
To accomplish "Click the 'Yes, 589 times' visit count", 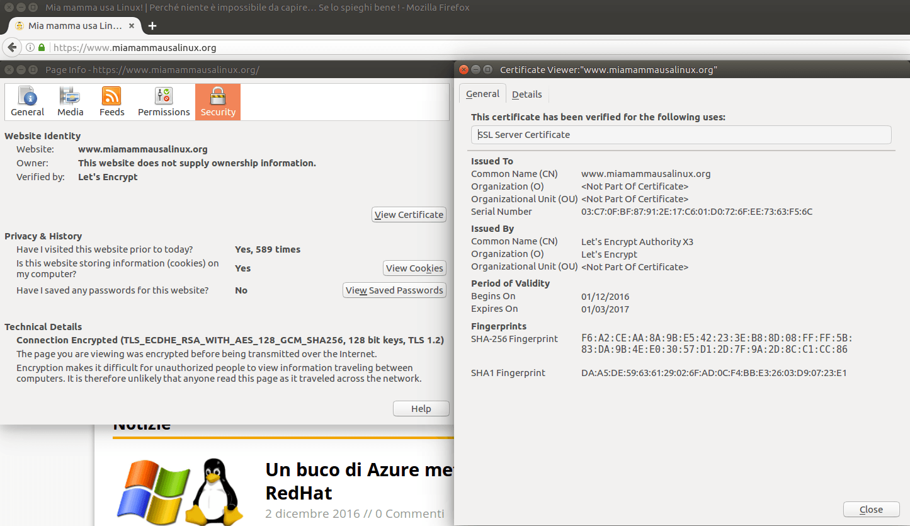I will pos(268,249).
